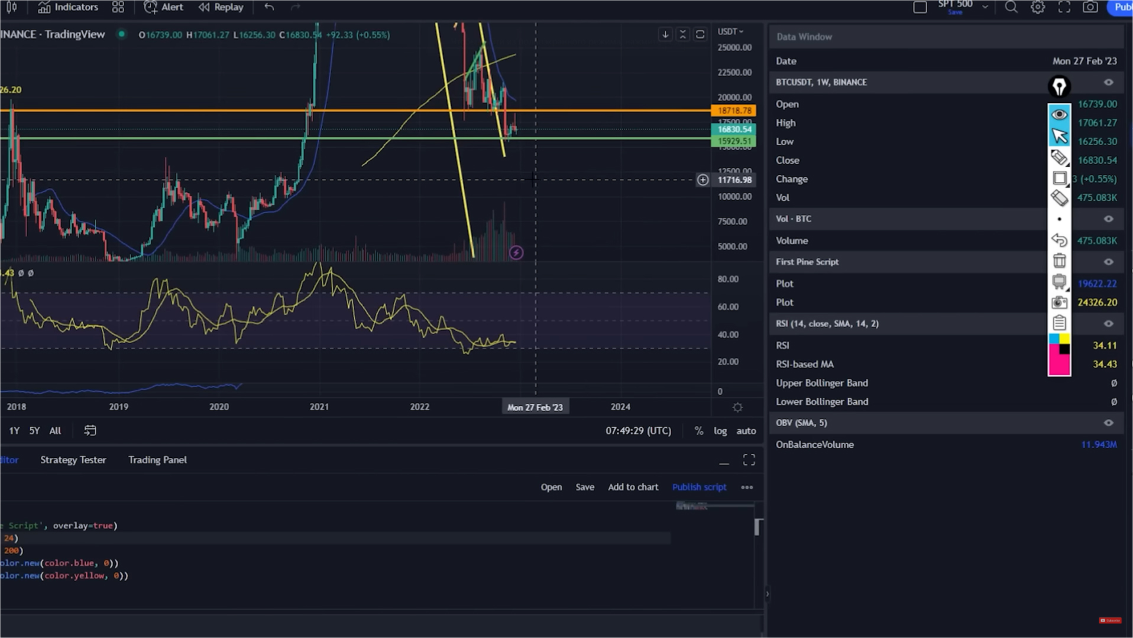Screen dimensions: 1133x638
Task: Click the purple lightning event marker
Action: pos(516,253)
